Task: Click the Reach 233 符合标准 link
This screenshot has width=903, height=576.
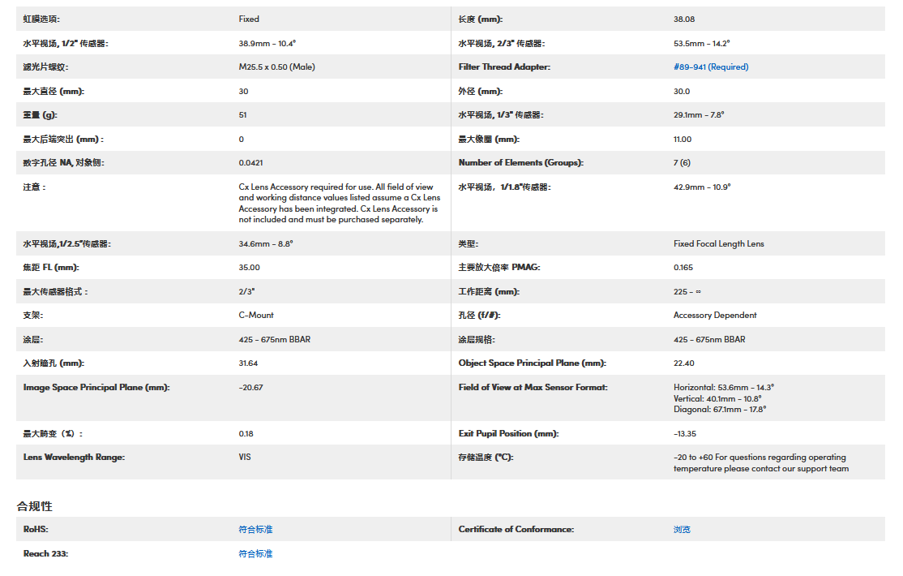Action: 255,554
